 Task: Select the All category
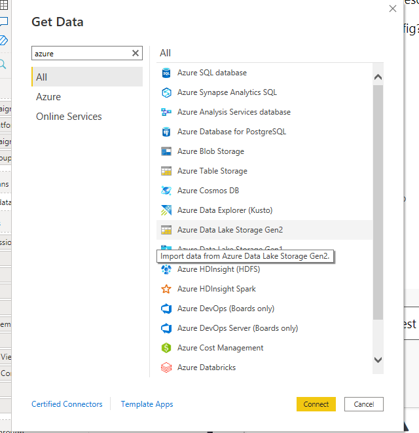[x=87, y=77]
